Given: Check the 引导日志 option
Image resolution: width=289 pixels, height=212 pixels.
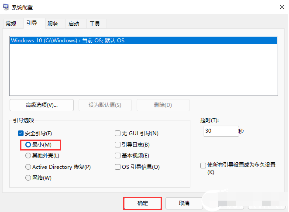Looking at the screenshot, I should tap(117, 144).
